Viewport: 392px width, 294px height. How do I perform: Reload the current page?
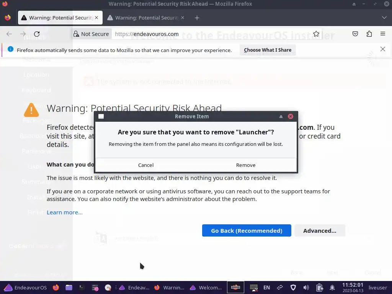pyautogui.click(x=37, y=34)
